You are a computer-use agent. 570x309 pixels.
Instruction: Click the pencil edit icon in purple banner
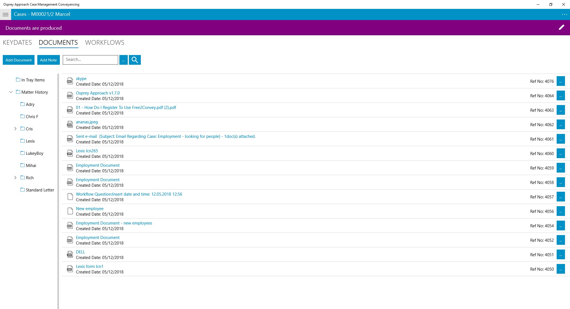tap(561, 27)
